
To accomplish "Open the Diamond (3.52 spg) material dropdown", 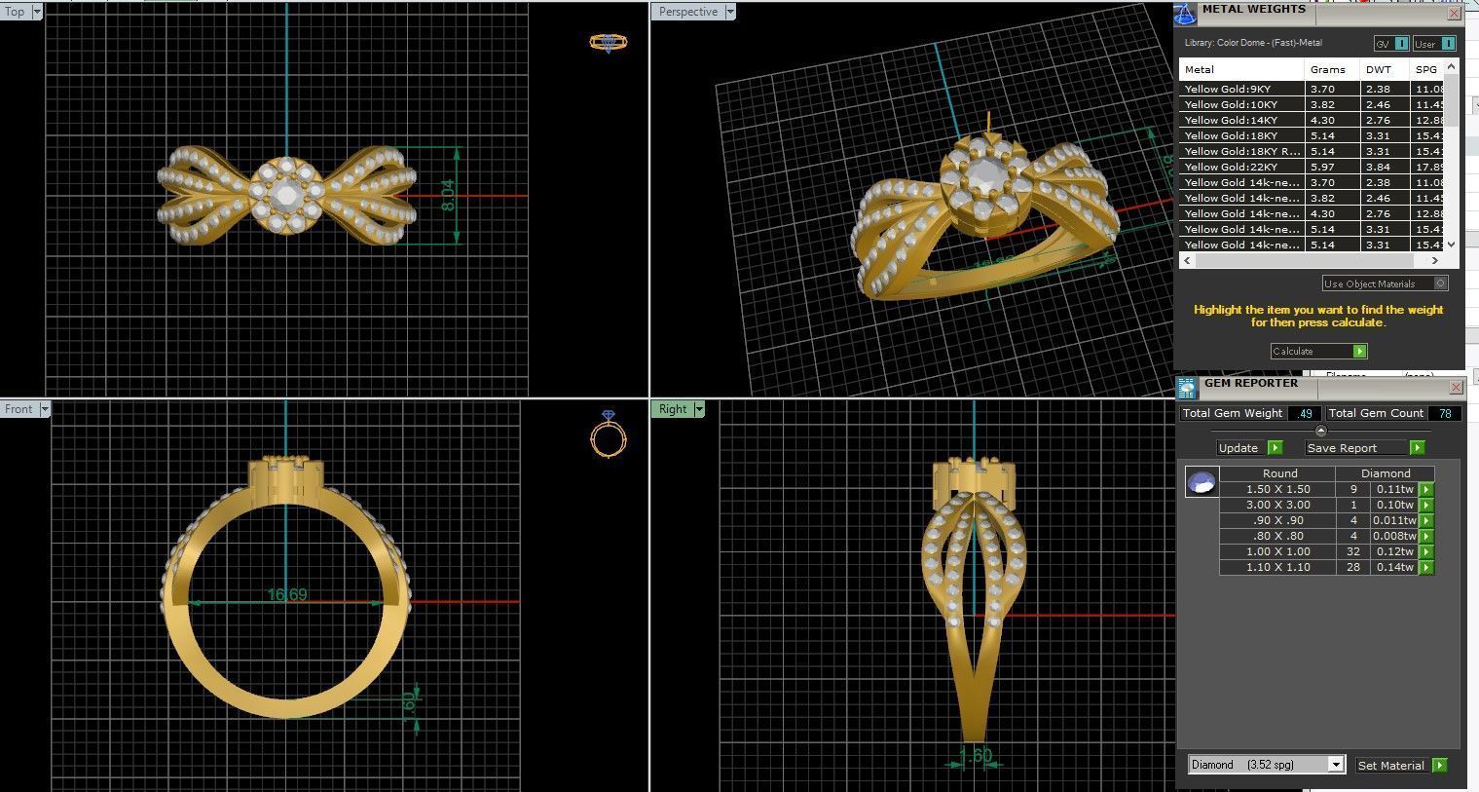I will (1336, 765).
